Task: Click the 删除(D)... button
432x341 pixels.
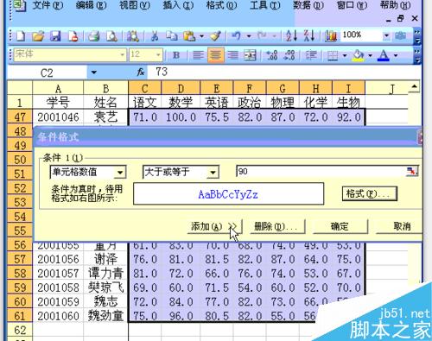Action: coord(277,227)
